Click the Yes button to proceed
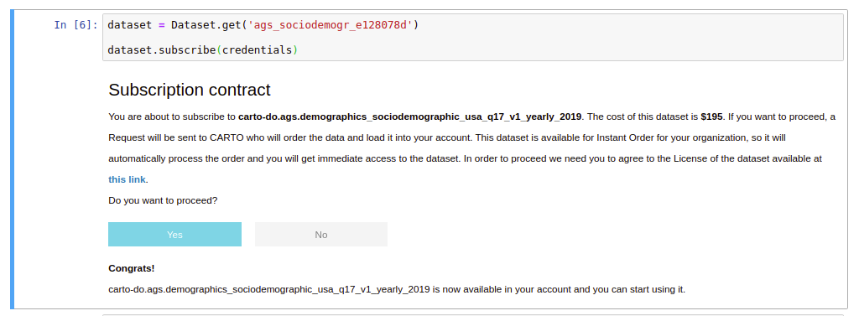The height and width of the screenshot is (316, 859). (x=174, y=235)
